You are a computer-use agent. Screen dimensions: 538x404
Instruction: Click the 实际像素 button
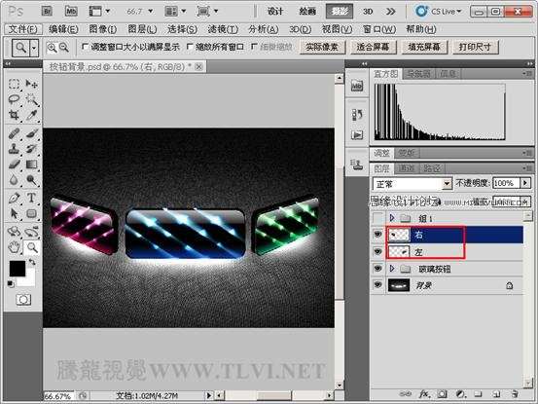coord(322,47)
